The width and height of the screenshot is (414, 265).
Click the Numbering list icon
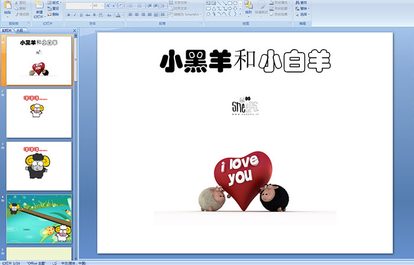[140, 6]
